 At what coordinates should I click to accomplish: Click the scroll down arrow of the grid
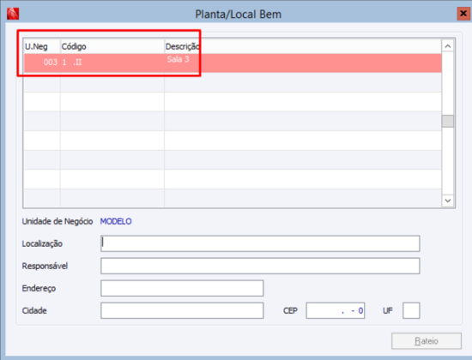point(448,201)
